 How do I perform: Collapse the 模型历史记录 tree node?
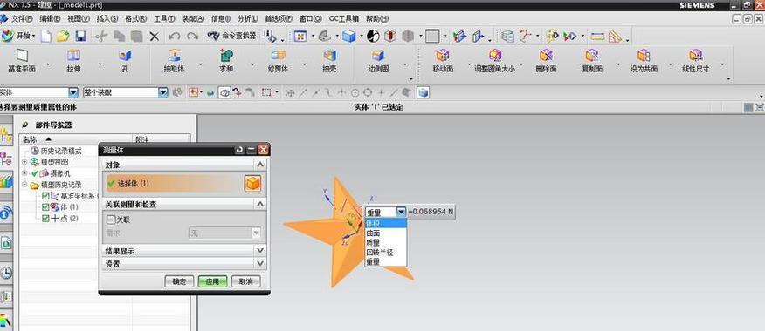point(24,185)
